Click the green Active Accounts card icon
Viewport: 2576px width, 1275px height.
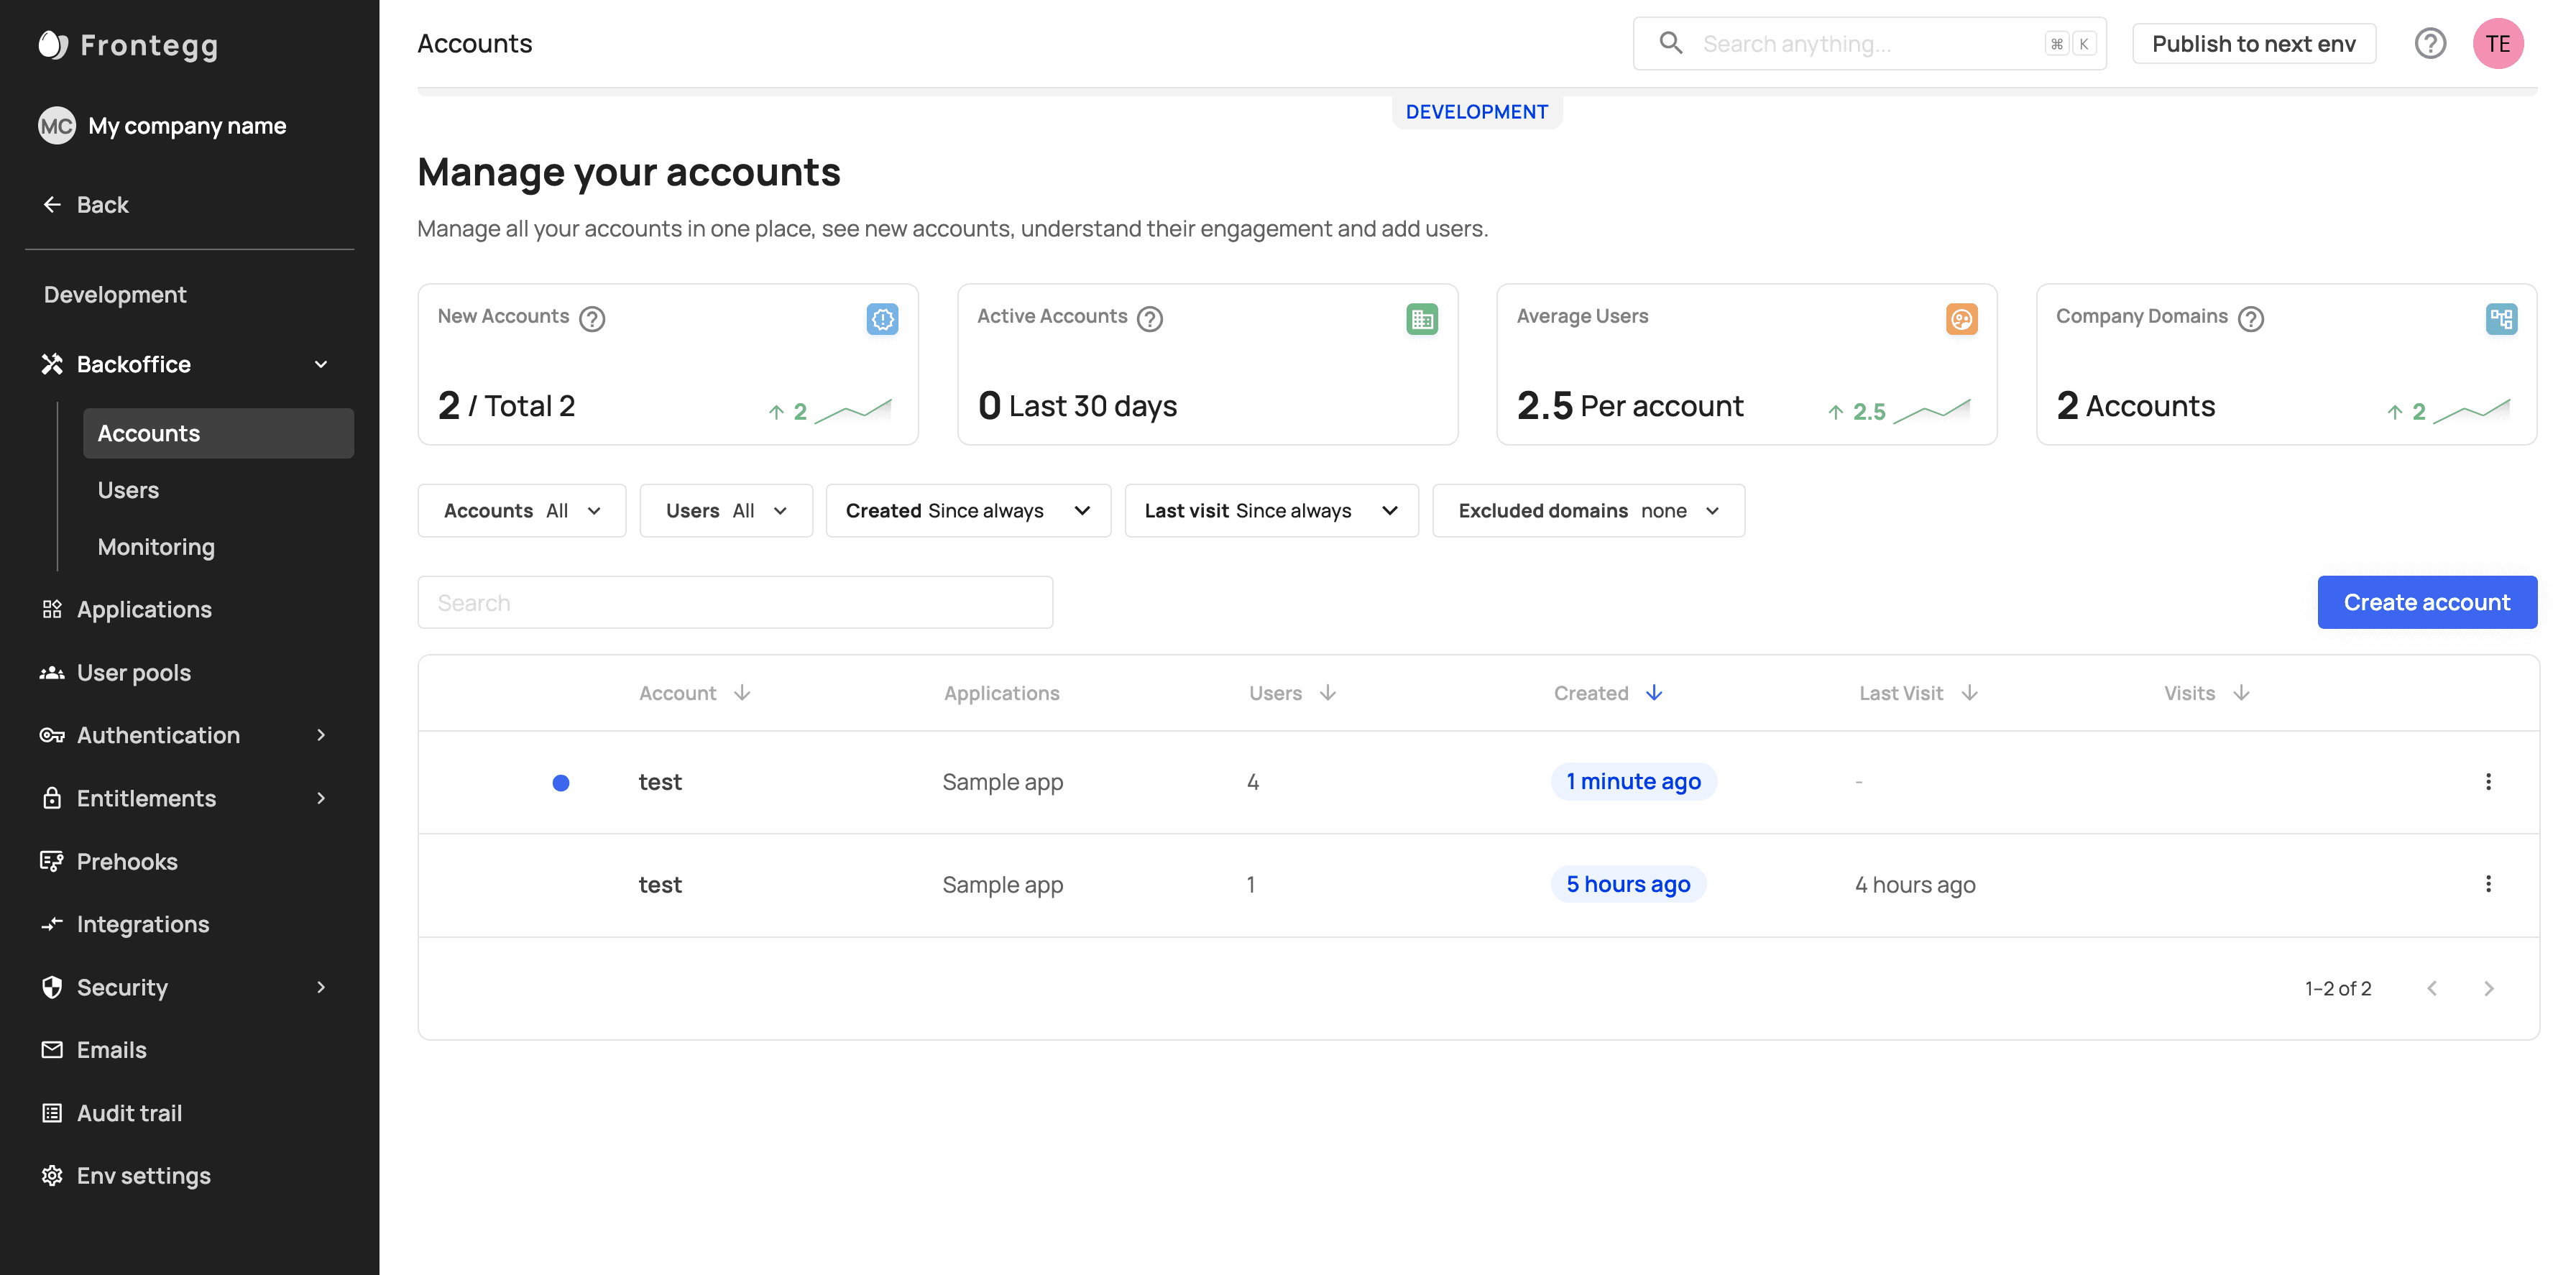pyautogui.click(x=1422, y=319)
